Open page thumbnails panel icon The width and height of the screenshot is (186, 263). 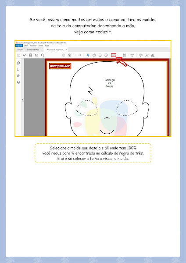pos(18,63)
